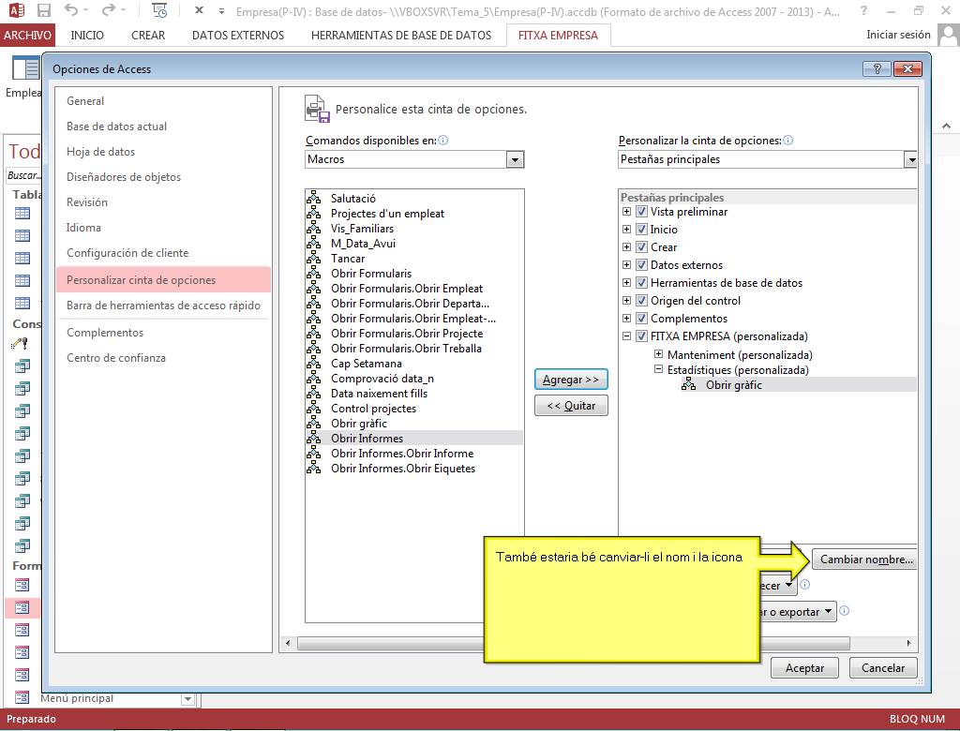Click macro icon beside Cap Setmana
The height and width of the screenshot is (731, 960).
313,363
